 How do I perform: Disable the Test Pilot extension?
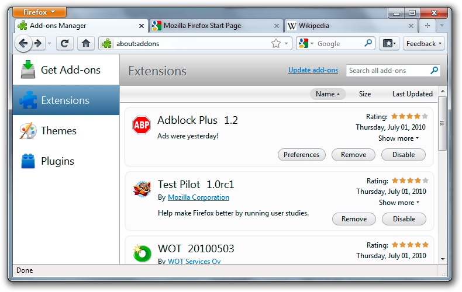pyautogui.click(x=404, y=218)
